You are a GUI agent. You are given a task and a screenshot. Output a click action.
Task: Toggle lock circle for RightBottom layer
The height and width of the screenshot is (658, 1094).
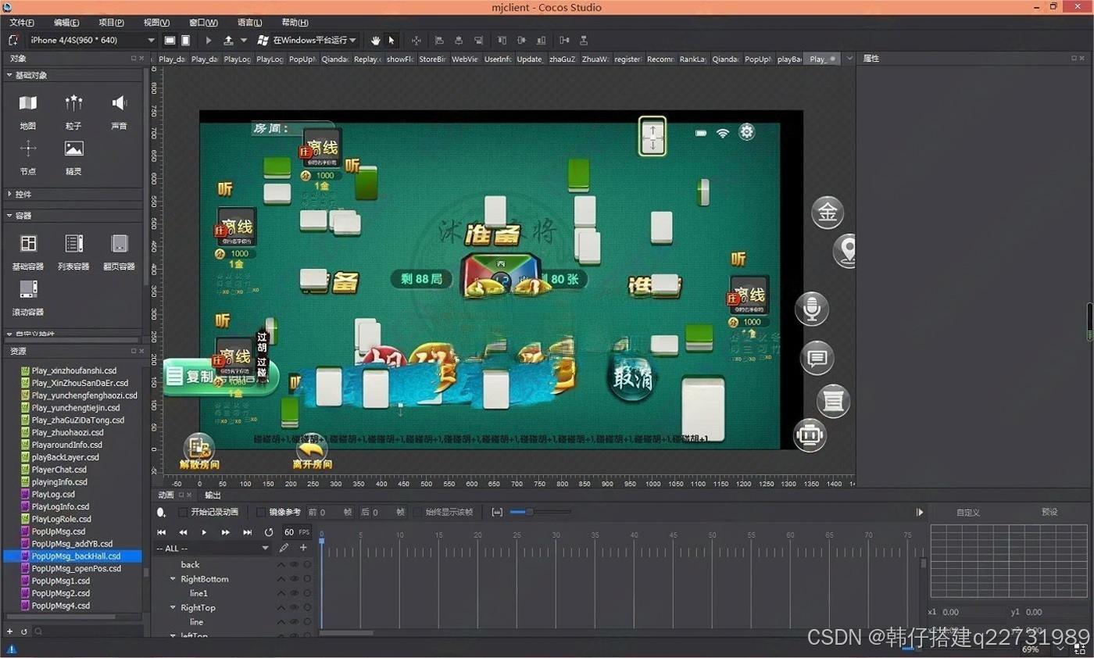[x=307, y=579]
